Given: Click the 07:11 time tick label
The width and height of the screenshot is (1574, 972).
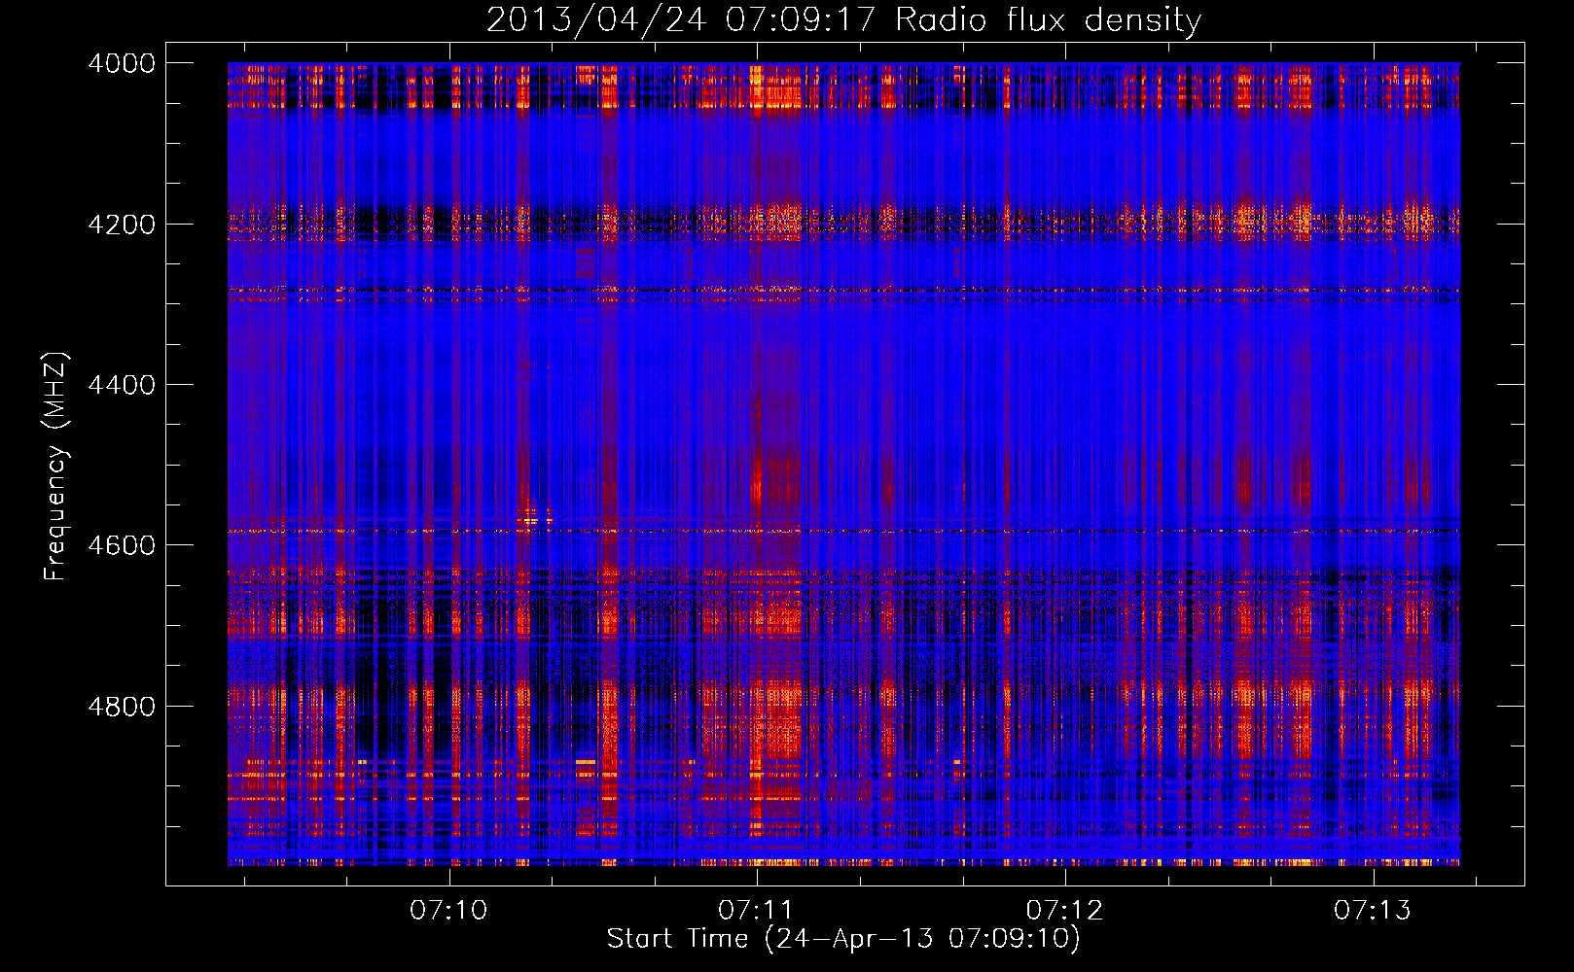Looking at the screenshot, I should tap(756, 911).
